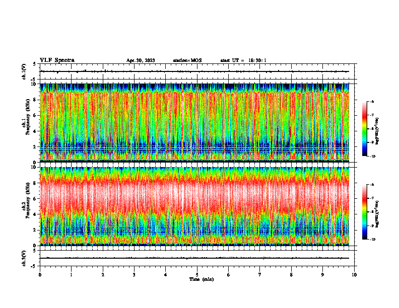The width and height of the screenshot is (399, 308).
Task: Click the ch.2 spectrogram color scale bar
Action: click(365, 212)
